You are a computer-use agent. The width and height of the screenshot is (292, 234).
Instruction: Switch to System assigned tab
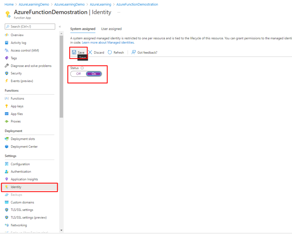83,29
